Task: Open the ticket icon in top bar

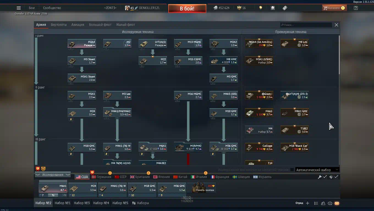Action: (x=285, y=8)
